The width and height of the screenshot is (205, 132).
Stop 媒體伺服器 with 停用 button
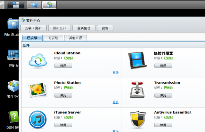163,66
